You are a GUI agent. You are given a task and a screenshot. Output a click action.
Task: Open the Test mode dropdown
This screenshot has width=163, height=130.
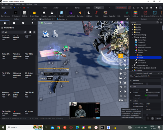pos(6,8)
